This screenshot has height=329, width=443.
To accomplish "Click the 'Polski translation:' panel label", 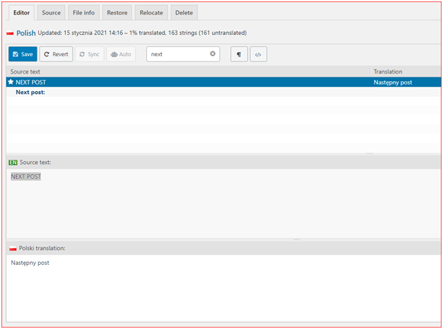I will click(x=42, y=248).
